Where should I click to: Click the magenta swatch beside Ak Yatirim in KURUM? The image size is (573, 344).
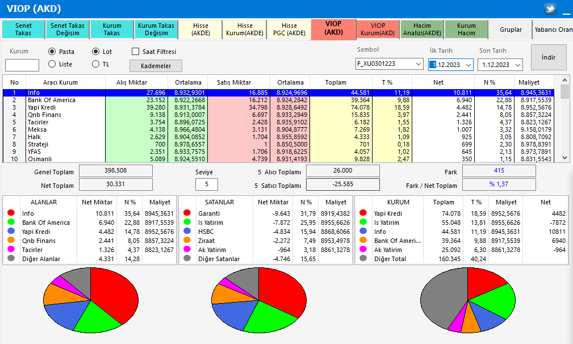point(363,249)
